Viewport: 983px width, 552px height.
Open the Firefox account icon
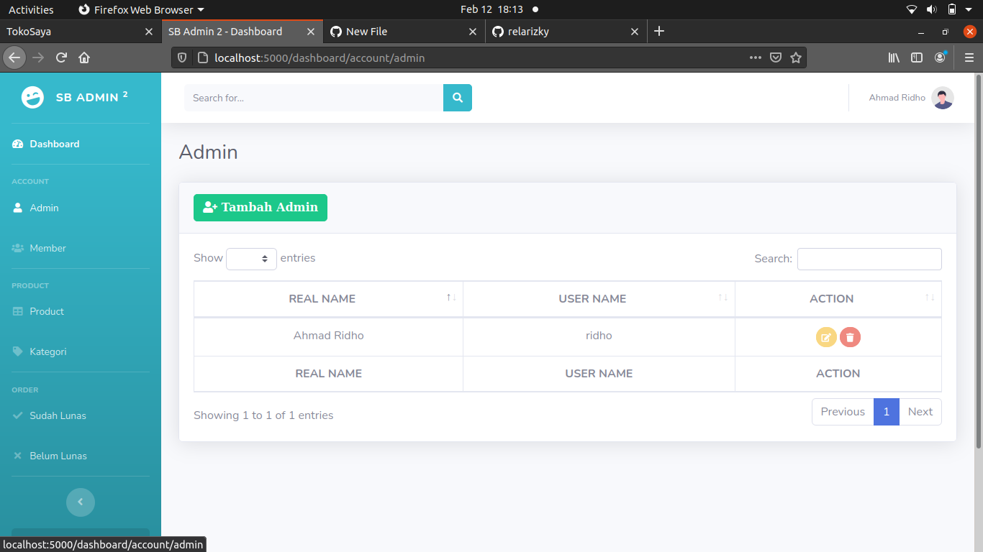pos(941,57)
